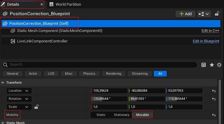Open the Rotation type dropdown

[x=19, y=99]
